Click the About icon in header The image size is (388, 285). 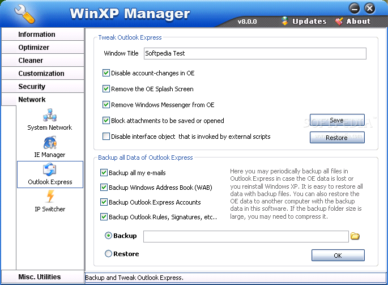[339, 21]
